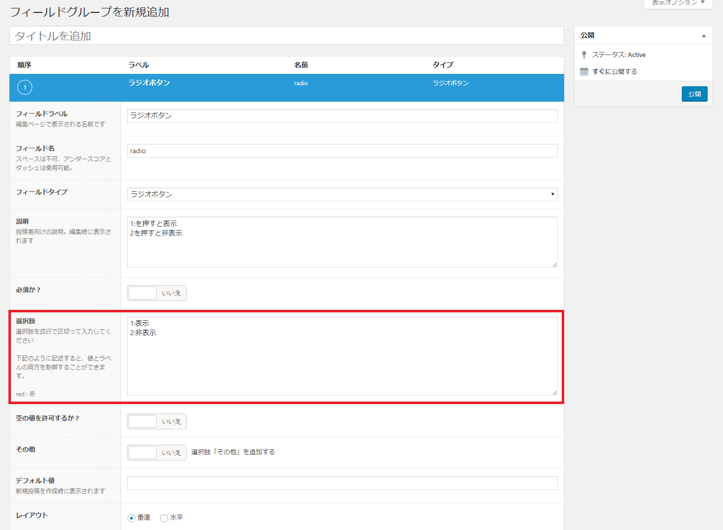Viewport: 723px width, 530px height.
Task: Click ラジオボタン type in blue row
Action: pyautogui.click(x=451, y=83)
